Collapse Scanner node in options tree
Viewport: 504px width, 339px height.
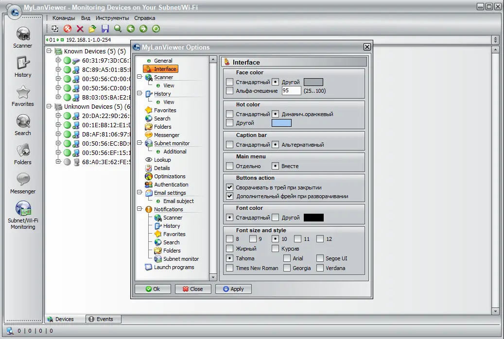139,76
